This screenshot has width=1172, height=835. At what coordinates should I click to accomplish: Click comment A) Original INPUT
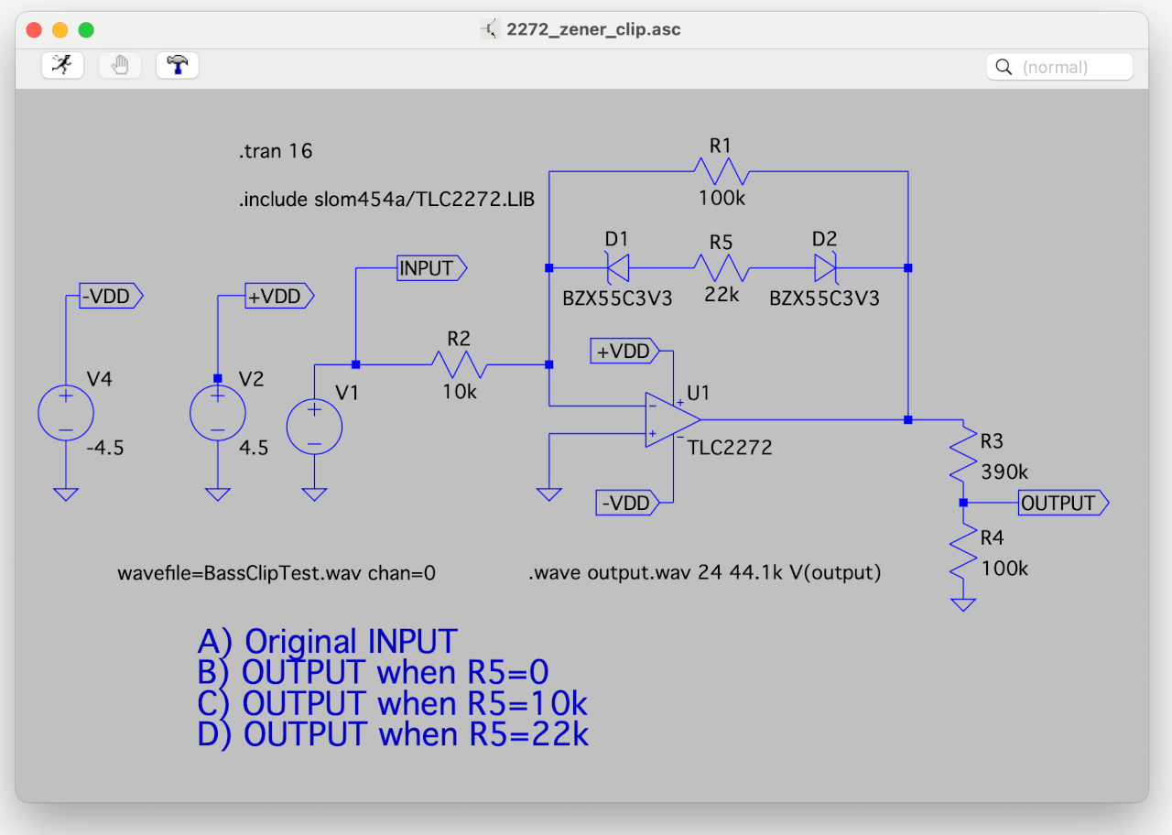[328, 642]
